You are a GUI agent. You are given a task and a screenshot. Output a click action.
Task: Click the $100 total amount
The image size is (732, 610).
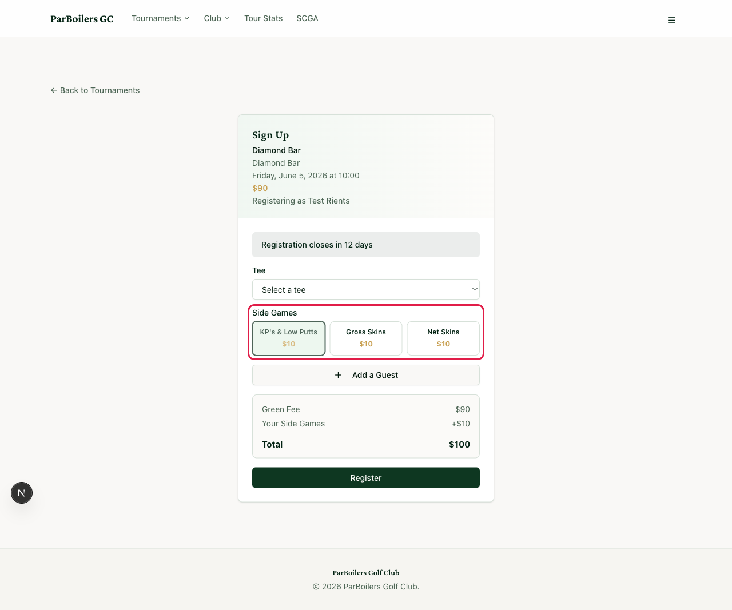(459, 445)
